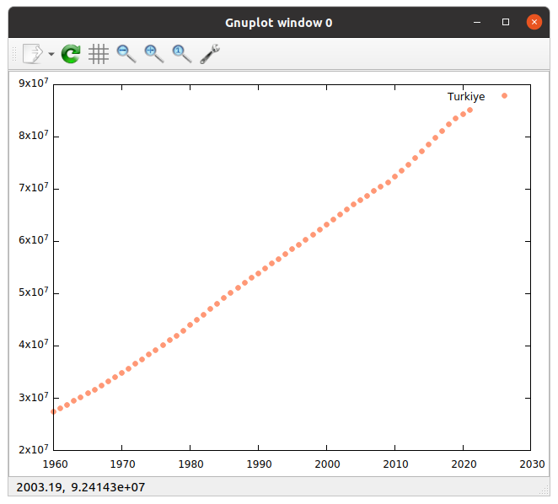Click the 2000 label on the x-axis
This screenshot has width=558, height=504.
click(326, 464)
